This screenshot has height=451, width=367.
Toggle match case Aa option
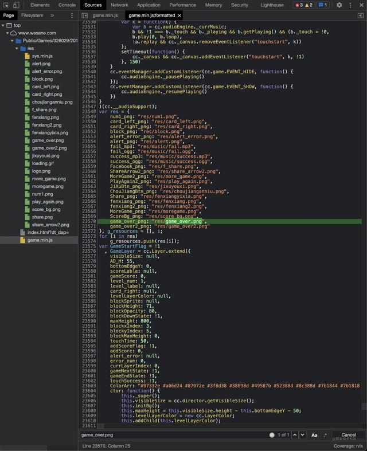pos(314,435)
